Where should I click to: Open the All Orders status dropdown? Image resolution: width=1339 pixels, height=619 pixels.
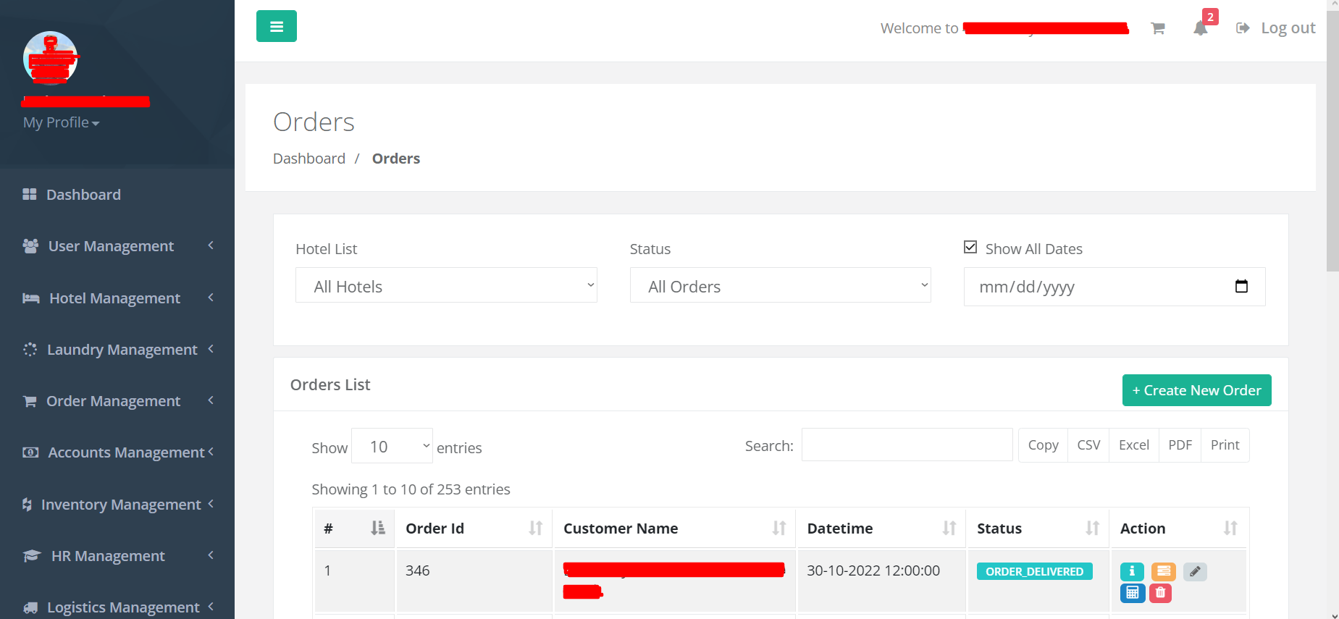[x=780, y=286]
